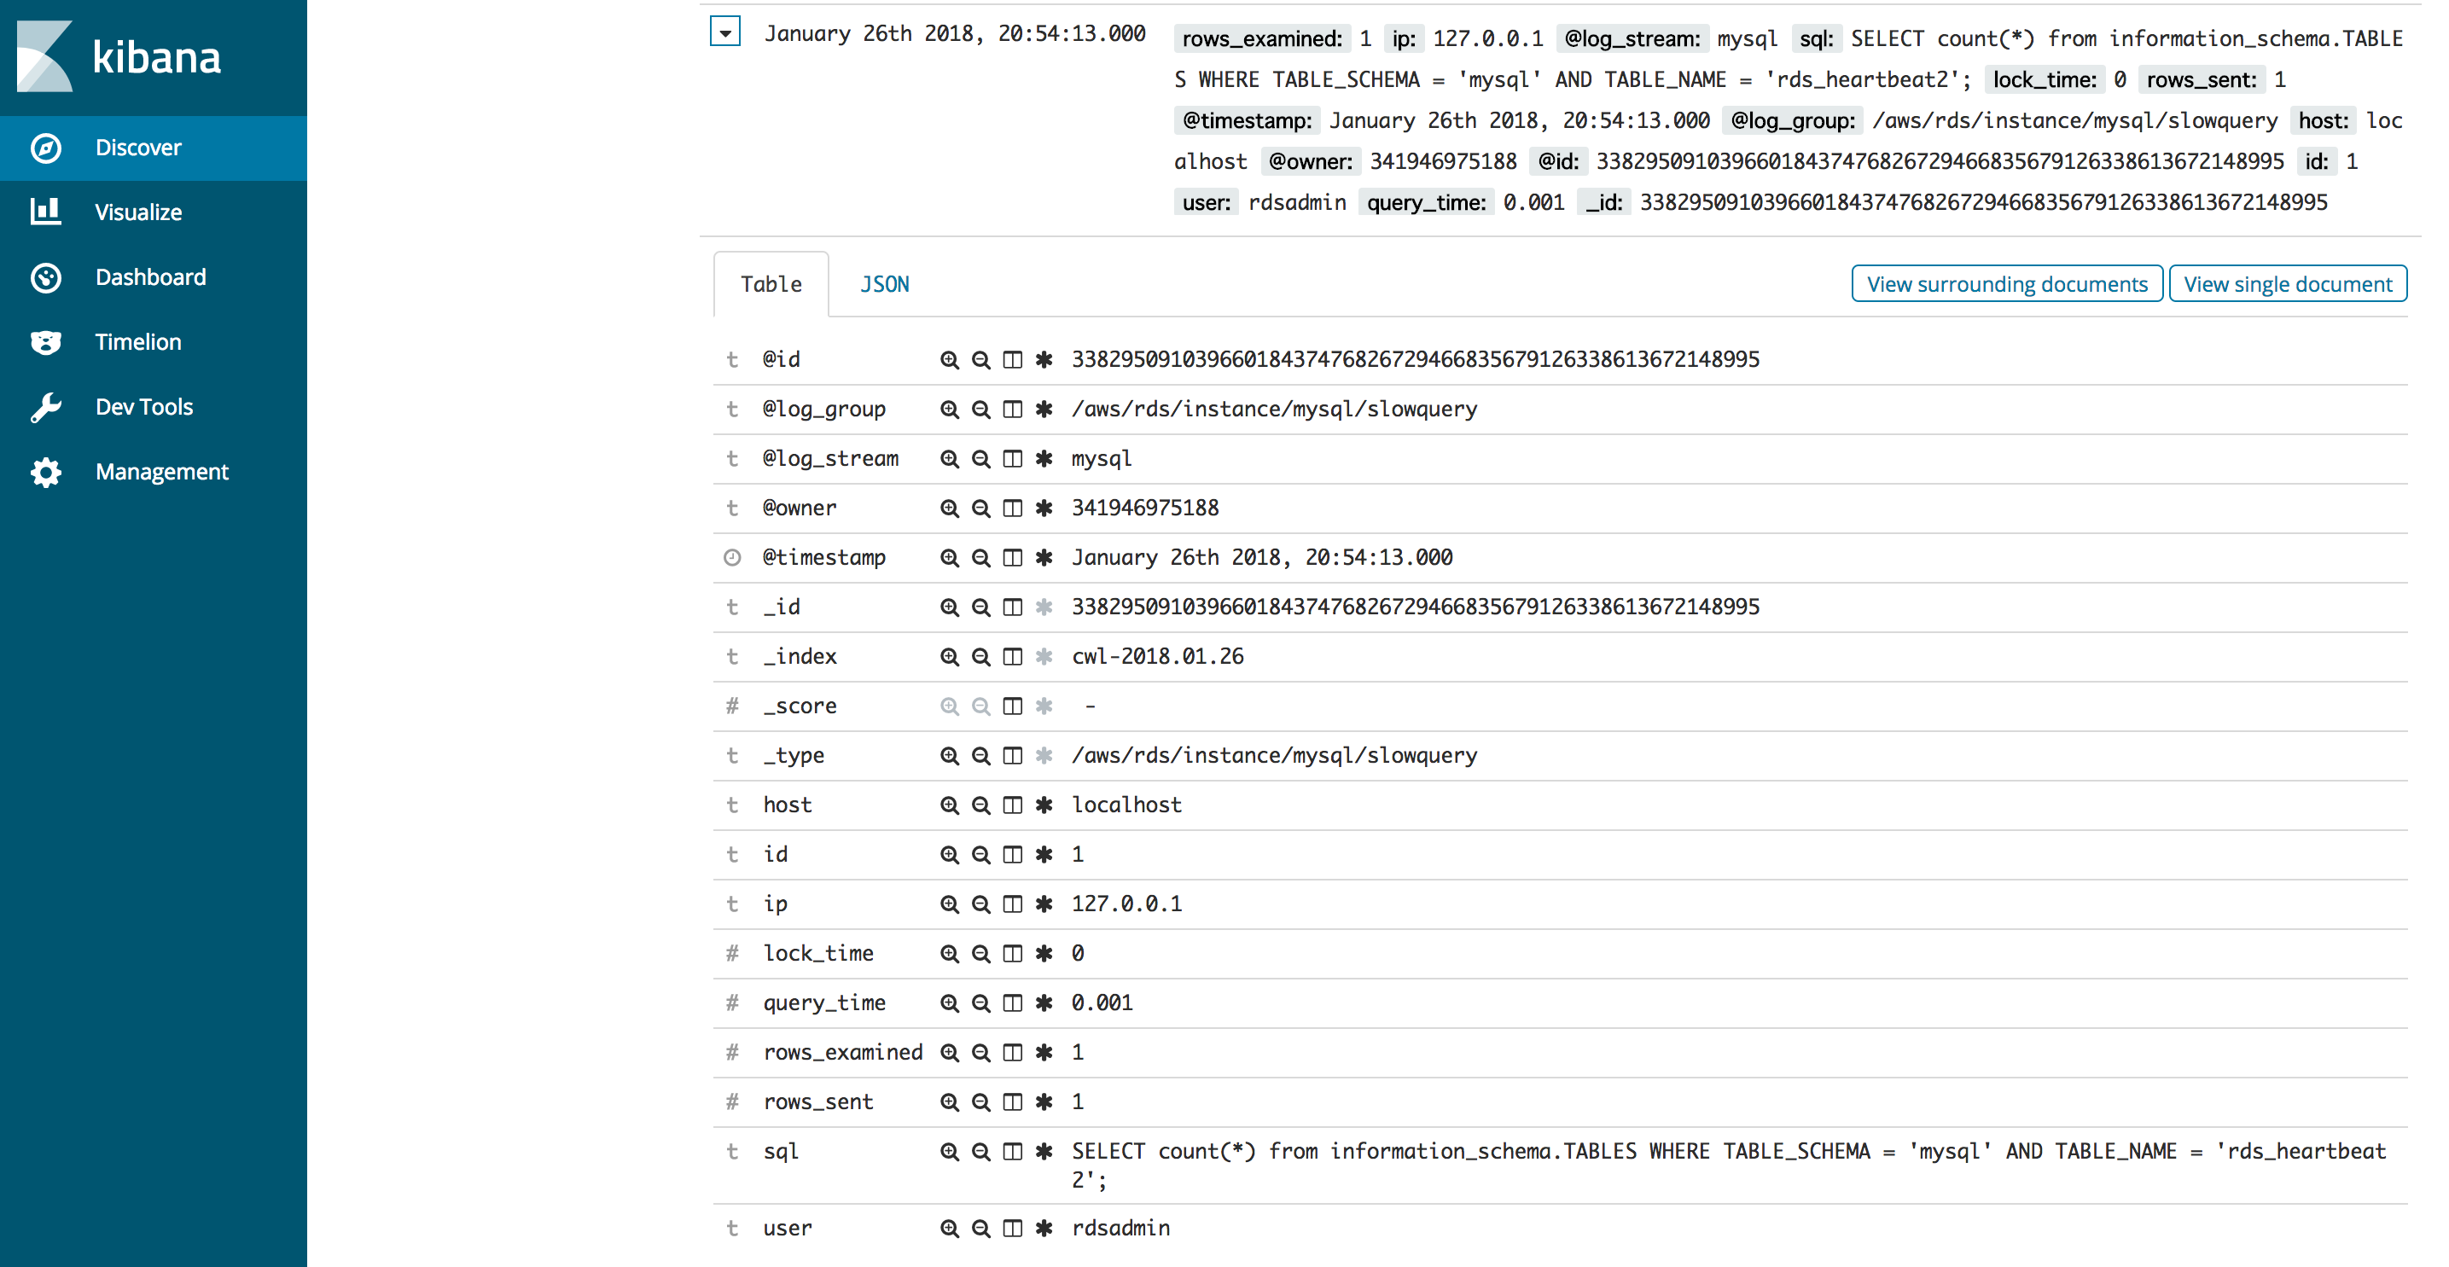Viewport: 2449px width, 1267px height.
Task: Filter for value on @timestamp row
Action: (949, 557)
